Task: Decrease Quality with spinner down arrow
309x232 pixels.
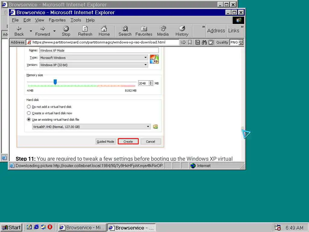Action: [241, 43]
